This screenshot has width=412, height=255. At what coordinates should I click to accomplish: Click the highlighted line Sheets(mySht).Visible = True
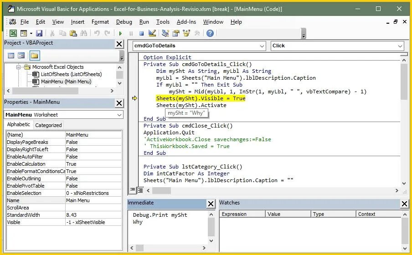click(201, 98)
